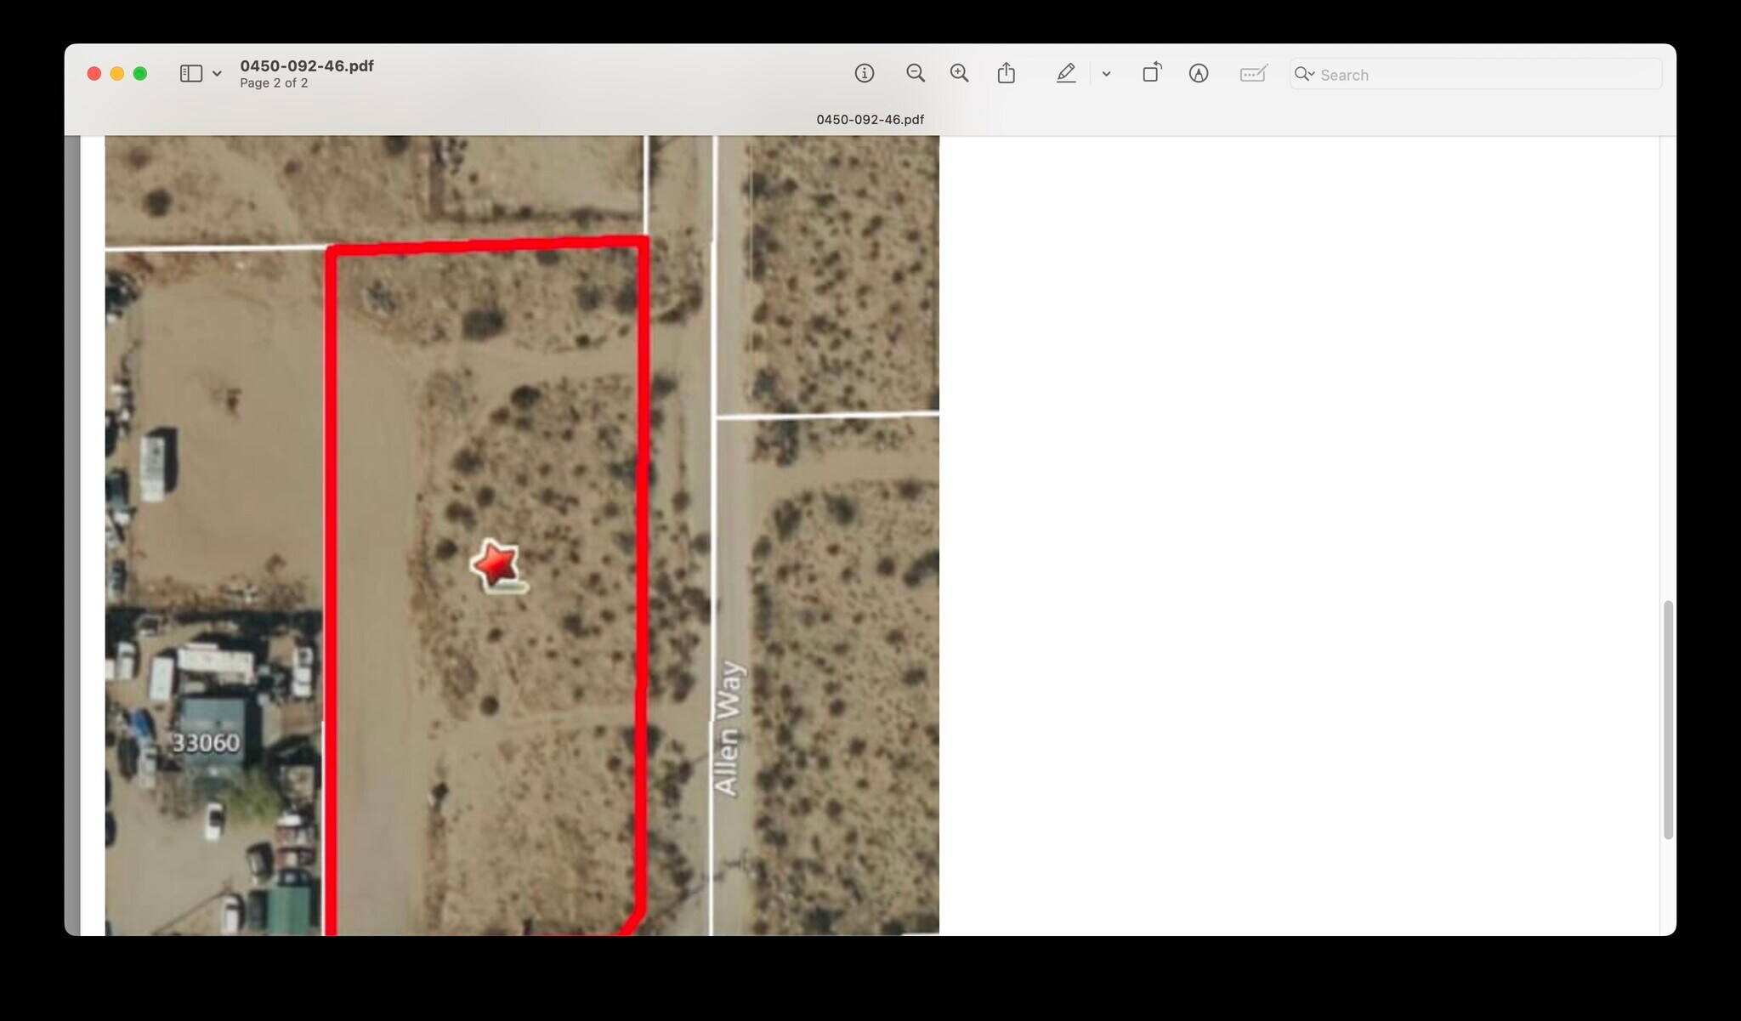The width and height of the screenshot is (1741, 1021).
Task: Click the 0450-092-46.pdf window title
Action: point(307,65)
